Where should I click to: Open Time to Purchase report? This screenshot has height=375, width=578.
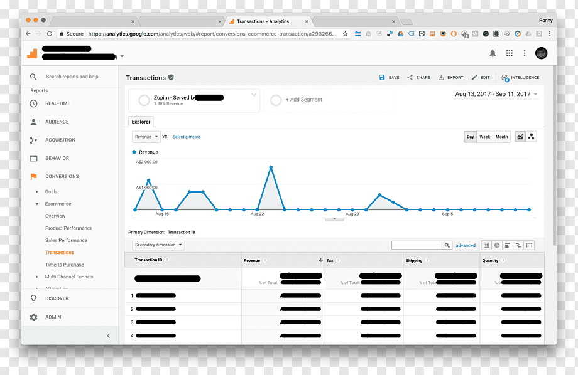point(65,265)
